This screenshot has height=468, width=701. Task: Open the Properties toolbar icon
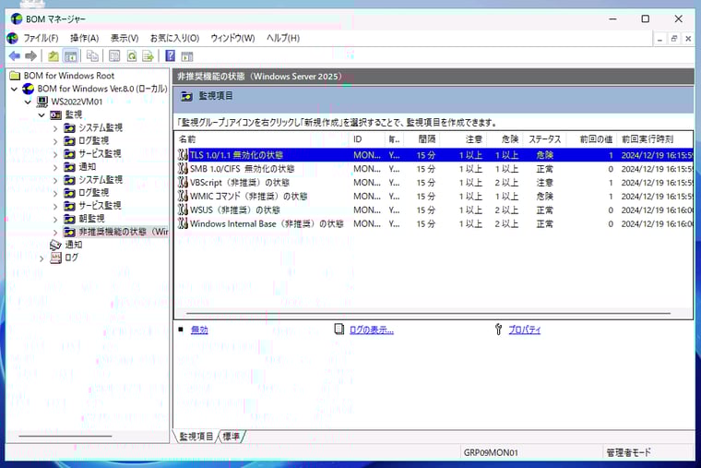[x=114, y=56]
